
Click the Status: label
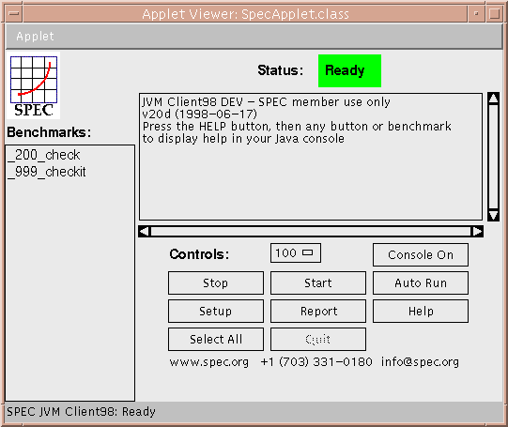pyautogui.click(x=280, y=70)
